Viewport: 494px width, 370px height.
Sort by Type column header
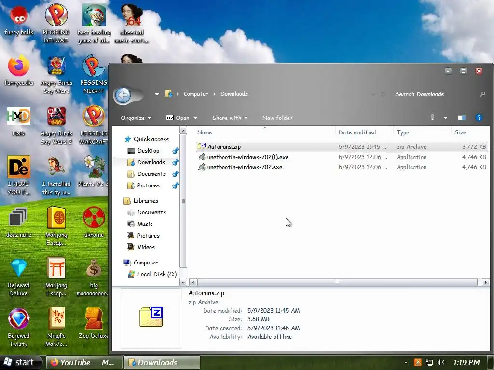click(422, 132)
